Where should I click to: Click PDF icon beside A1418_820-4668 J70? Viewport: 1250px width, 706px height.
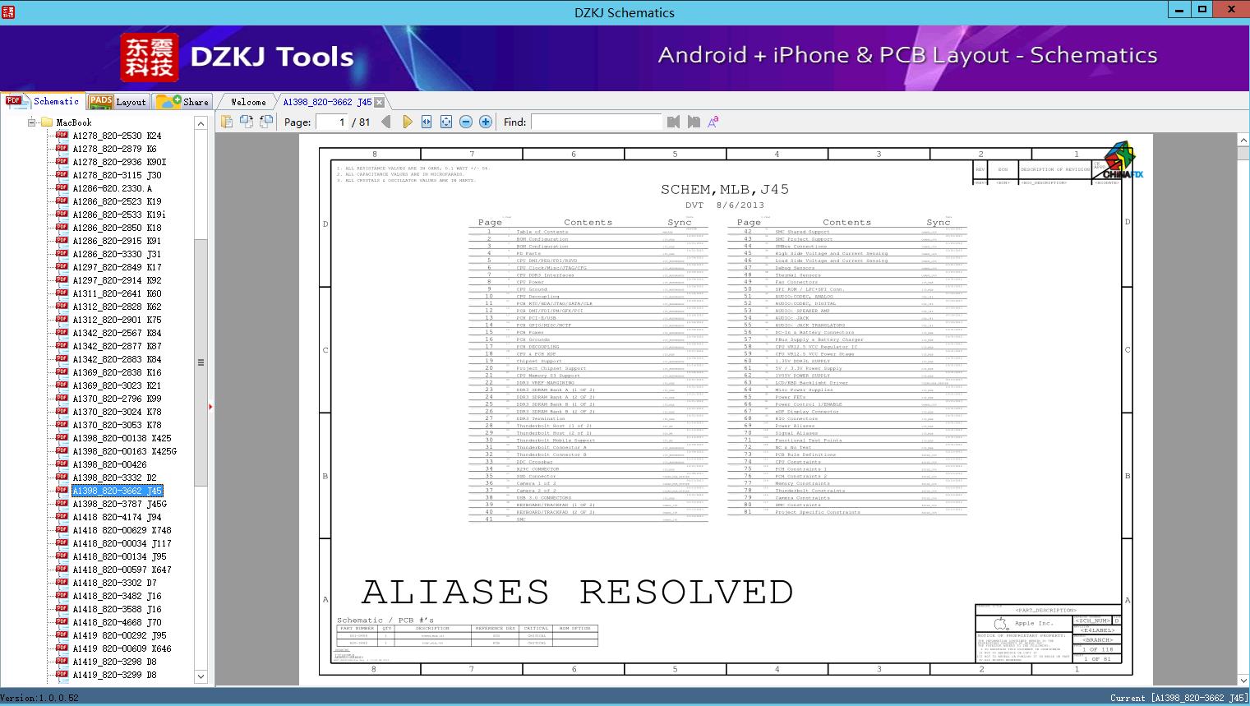(62, 621)
